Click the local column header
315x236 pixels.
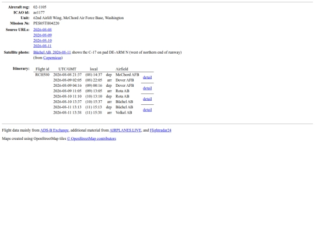point(93,69)
